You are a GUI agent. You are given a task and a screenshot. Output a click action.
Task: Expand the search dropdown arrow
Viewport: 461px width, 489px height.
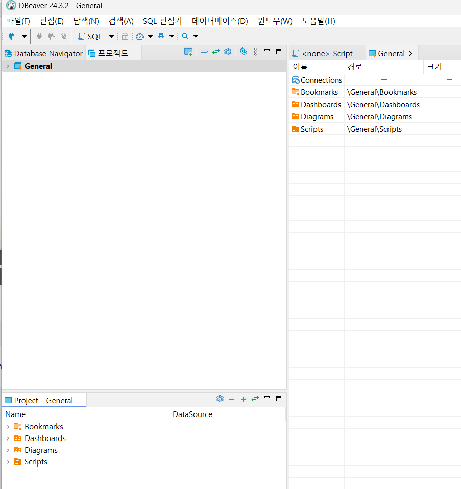click(x=196, y=36)
